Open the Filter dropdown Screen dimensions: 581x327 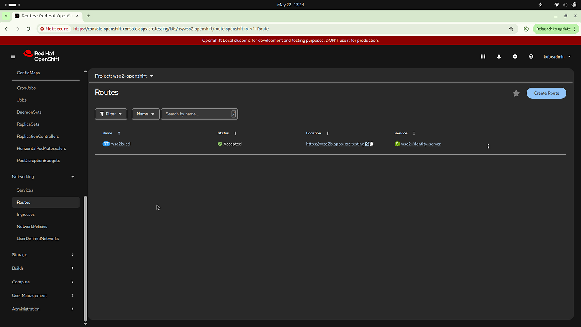111,114
